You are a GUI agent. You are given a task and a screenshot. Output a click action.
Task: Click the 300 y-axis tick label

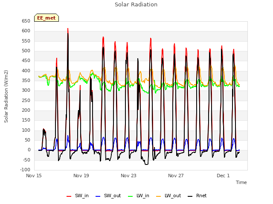[26, 91]
